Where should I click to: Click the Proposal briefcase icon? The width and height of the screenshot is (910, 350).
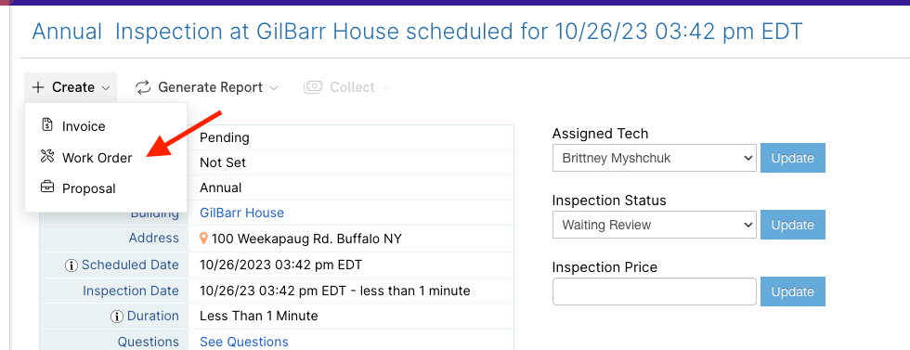(47, 188)
